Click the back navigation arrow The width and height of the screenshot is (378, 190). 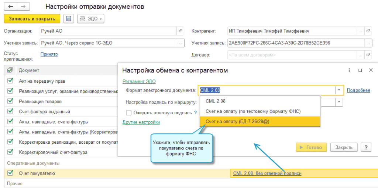tap(10, 7)
